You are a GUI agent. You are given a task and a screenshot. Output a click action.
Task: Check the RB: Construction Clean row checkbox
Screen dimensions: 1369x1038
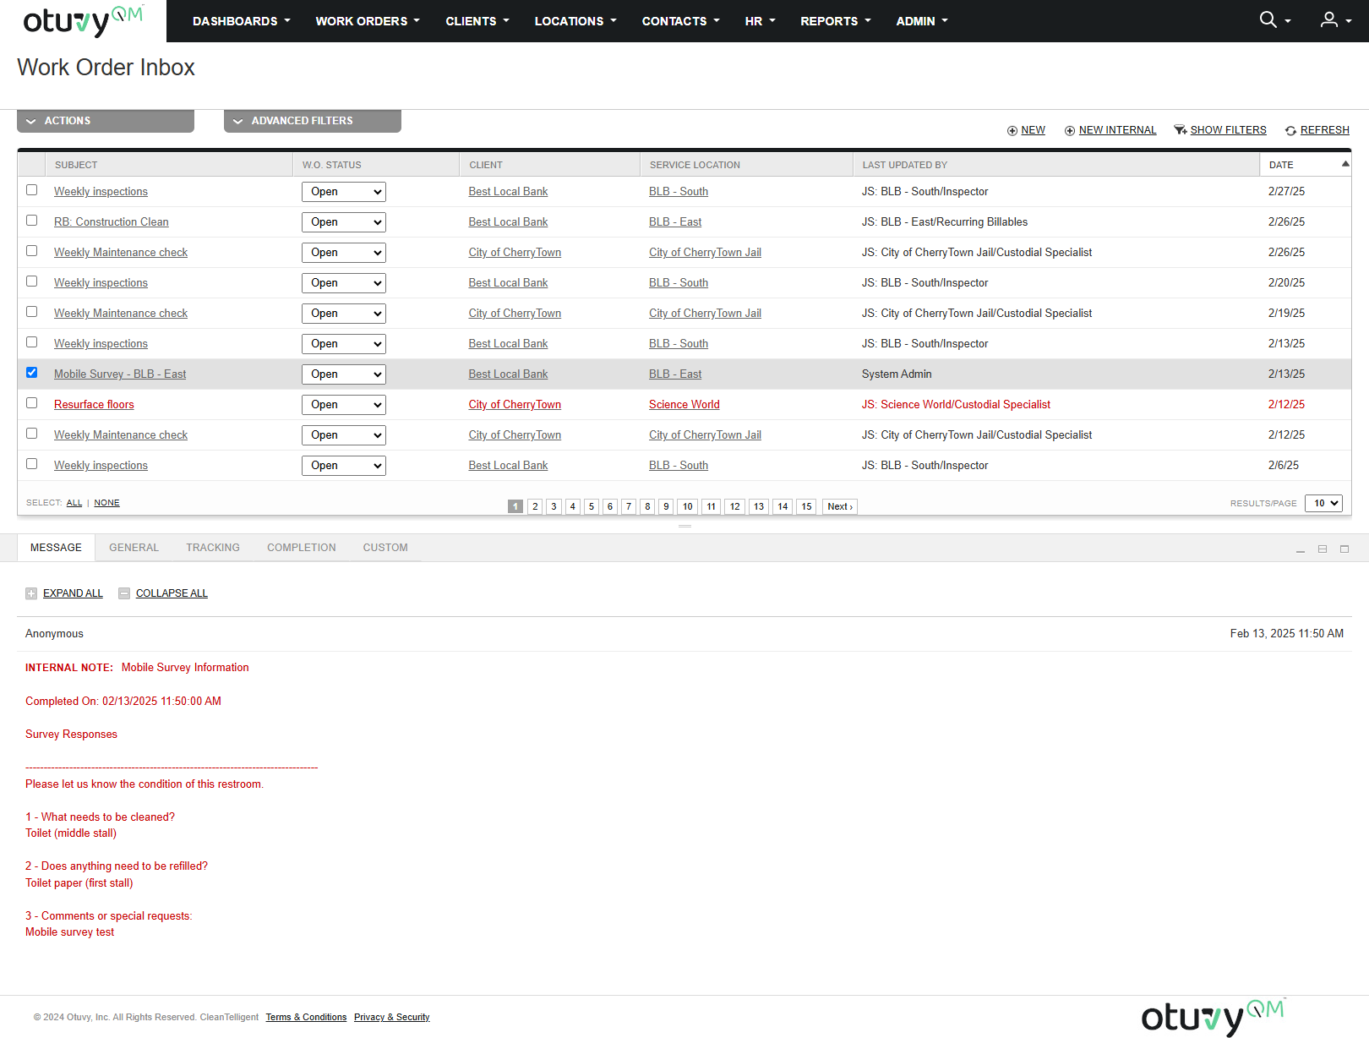click(32, 221)
